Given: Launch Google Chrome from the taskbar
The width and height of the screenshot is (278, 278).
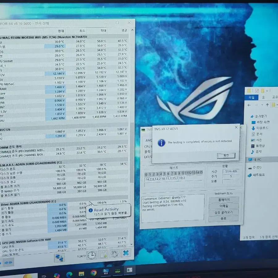Looking at the screenshot, I should tap(94, 273).
